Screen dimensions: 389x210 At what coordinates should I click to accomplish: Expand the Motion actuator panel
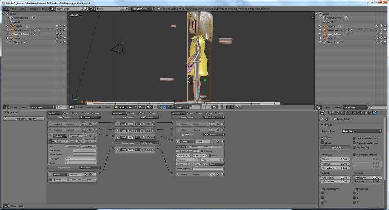[x=177, y=124]
